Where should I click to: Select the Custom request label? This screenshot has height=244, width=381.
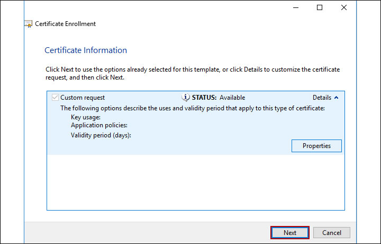(83, 98)
